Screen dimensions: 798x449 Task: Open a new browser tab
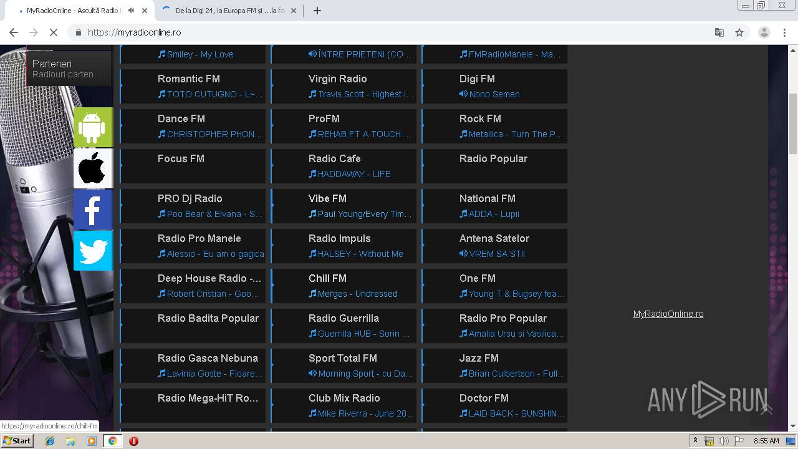click(x=317, y=11)
